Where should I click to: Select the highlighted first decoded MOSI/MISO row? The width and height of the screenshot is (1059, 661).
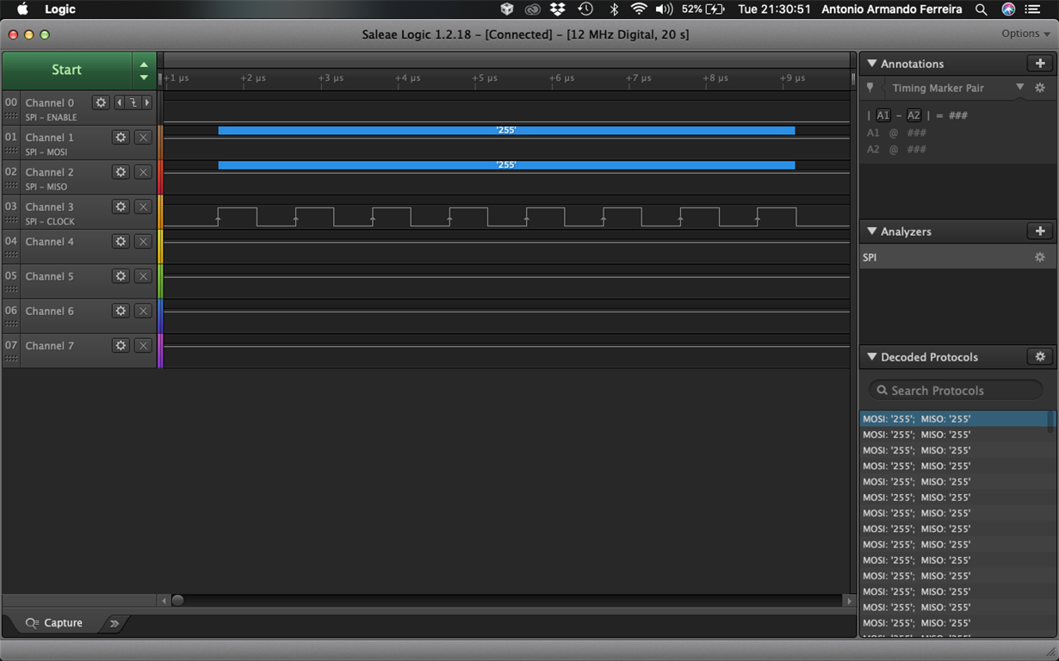point(953,419)
